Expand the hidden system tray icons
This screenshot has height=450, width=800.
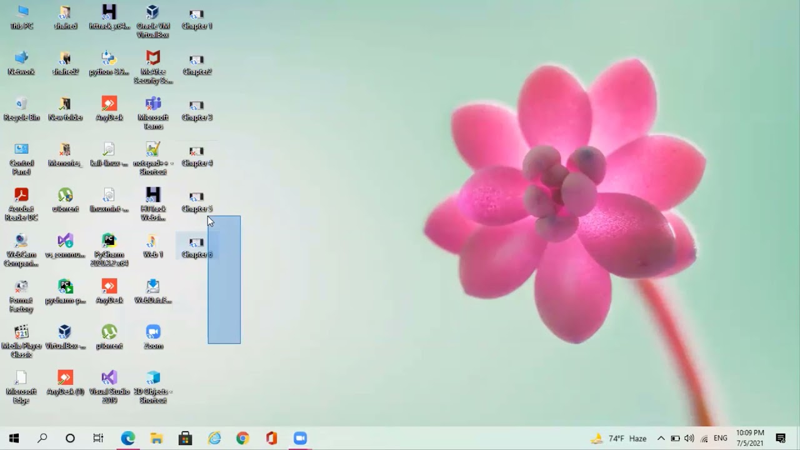(661, 439)
